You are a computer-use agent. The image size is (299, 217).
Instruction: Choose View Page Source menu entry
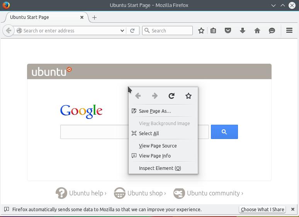tap(158, 146)
